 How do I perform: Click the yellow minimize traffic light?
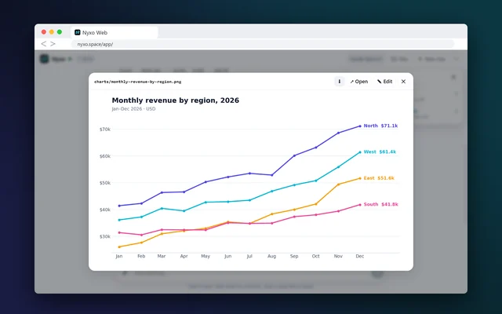pos(52,32)
